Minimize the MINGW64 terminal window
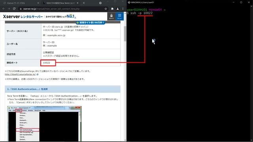Screen dimensions: 253x142 (x=234, y=2)
